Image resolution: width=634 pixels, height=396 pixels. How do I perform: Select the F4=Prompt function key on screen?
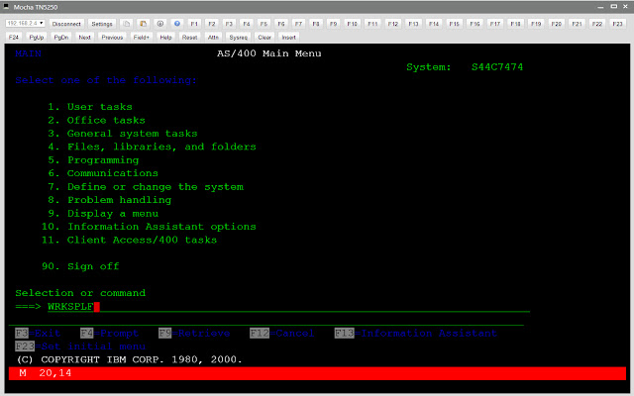103,334
